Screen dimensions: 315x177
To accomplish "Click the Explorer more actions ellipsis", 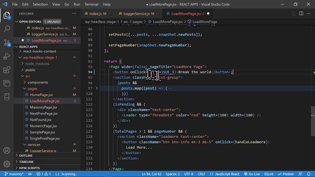I will click(74, 13).
